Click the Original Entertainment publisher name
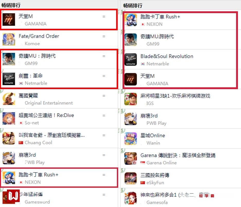The image size is (241, 207). click(x=49, y=103)
